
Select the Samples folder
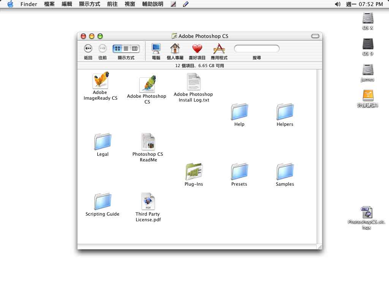click(x=285, y=172)
